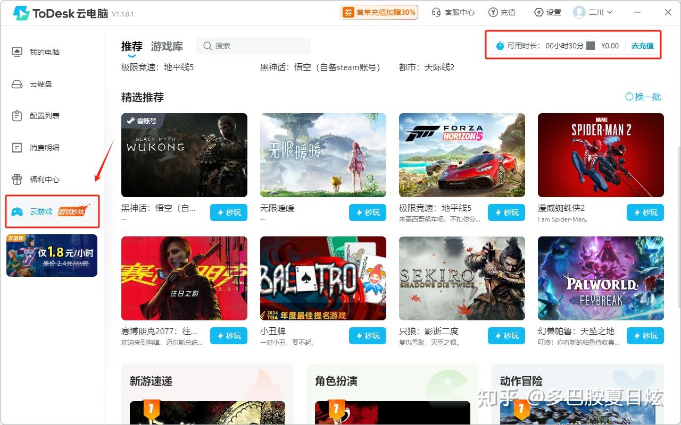Select 云硬盘 from the sidebar
The image size is (681, 425).
tap(41, 83)
